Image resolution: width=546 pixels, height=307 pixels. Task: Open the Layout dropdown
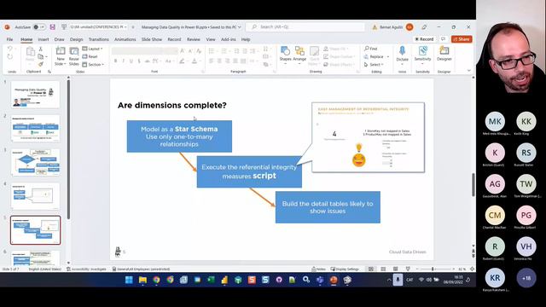click(93, 49)
